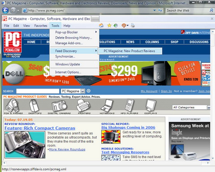Click the site search text field
This screenshot has width=215, height=172.
click(x=38, y=91)
